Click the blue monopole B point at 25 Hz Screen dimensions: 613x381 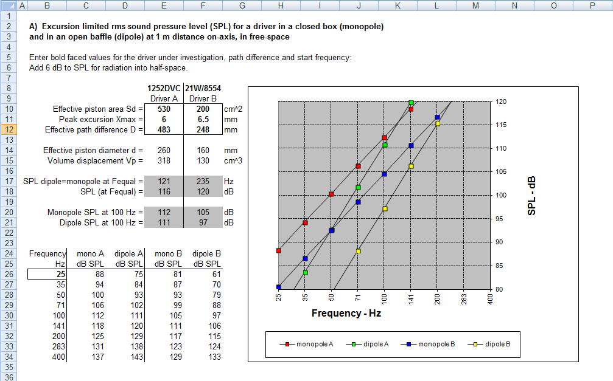point(279,287)
